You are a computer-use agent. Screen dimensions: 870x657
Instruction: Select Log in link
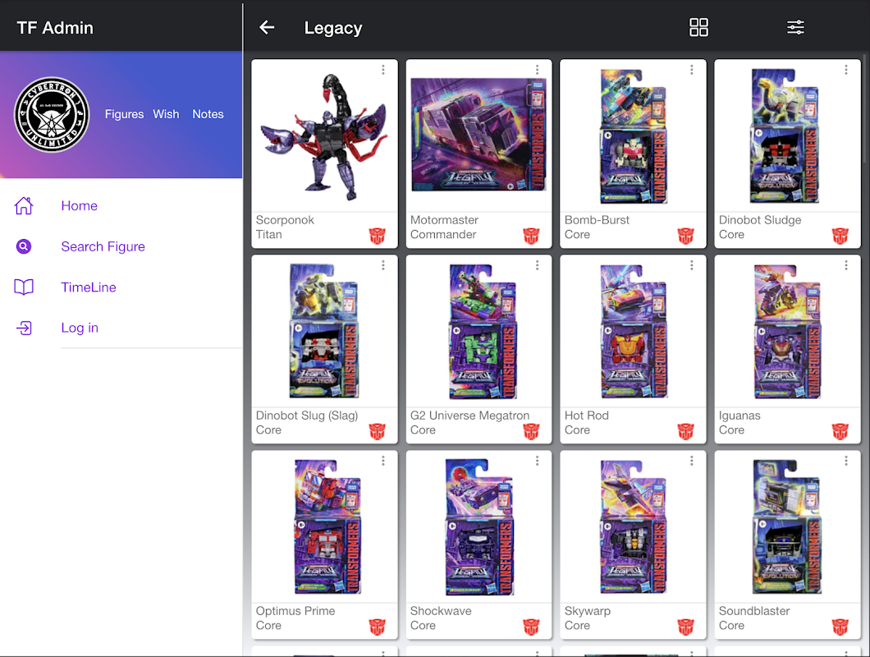[80, 328]
